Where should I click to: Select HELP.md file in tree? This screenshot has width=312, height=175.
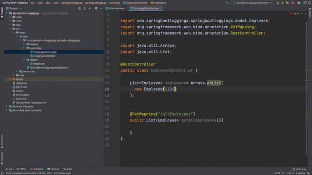coord(21,87)
